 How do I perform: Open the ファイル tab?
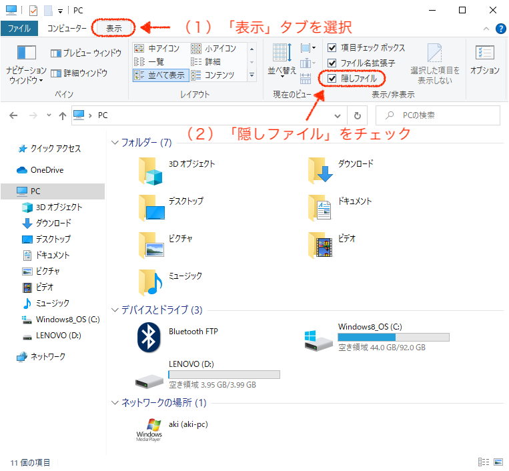pos(19,28)
